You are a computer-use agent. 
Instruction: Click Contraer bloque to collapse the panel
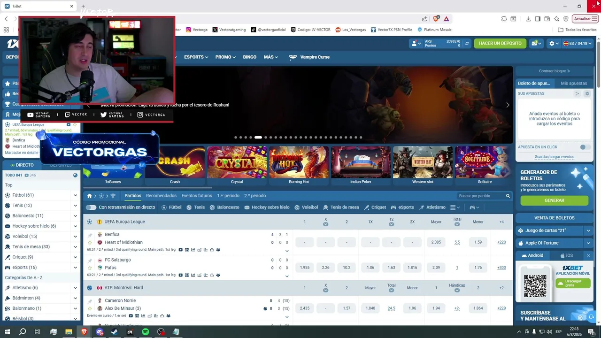[x=555, y=71]
